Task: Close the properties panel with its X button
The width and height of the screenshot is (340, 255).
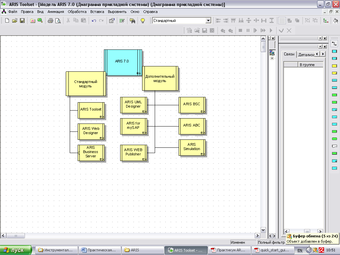Action: coord(325,46)
